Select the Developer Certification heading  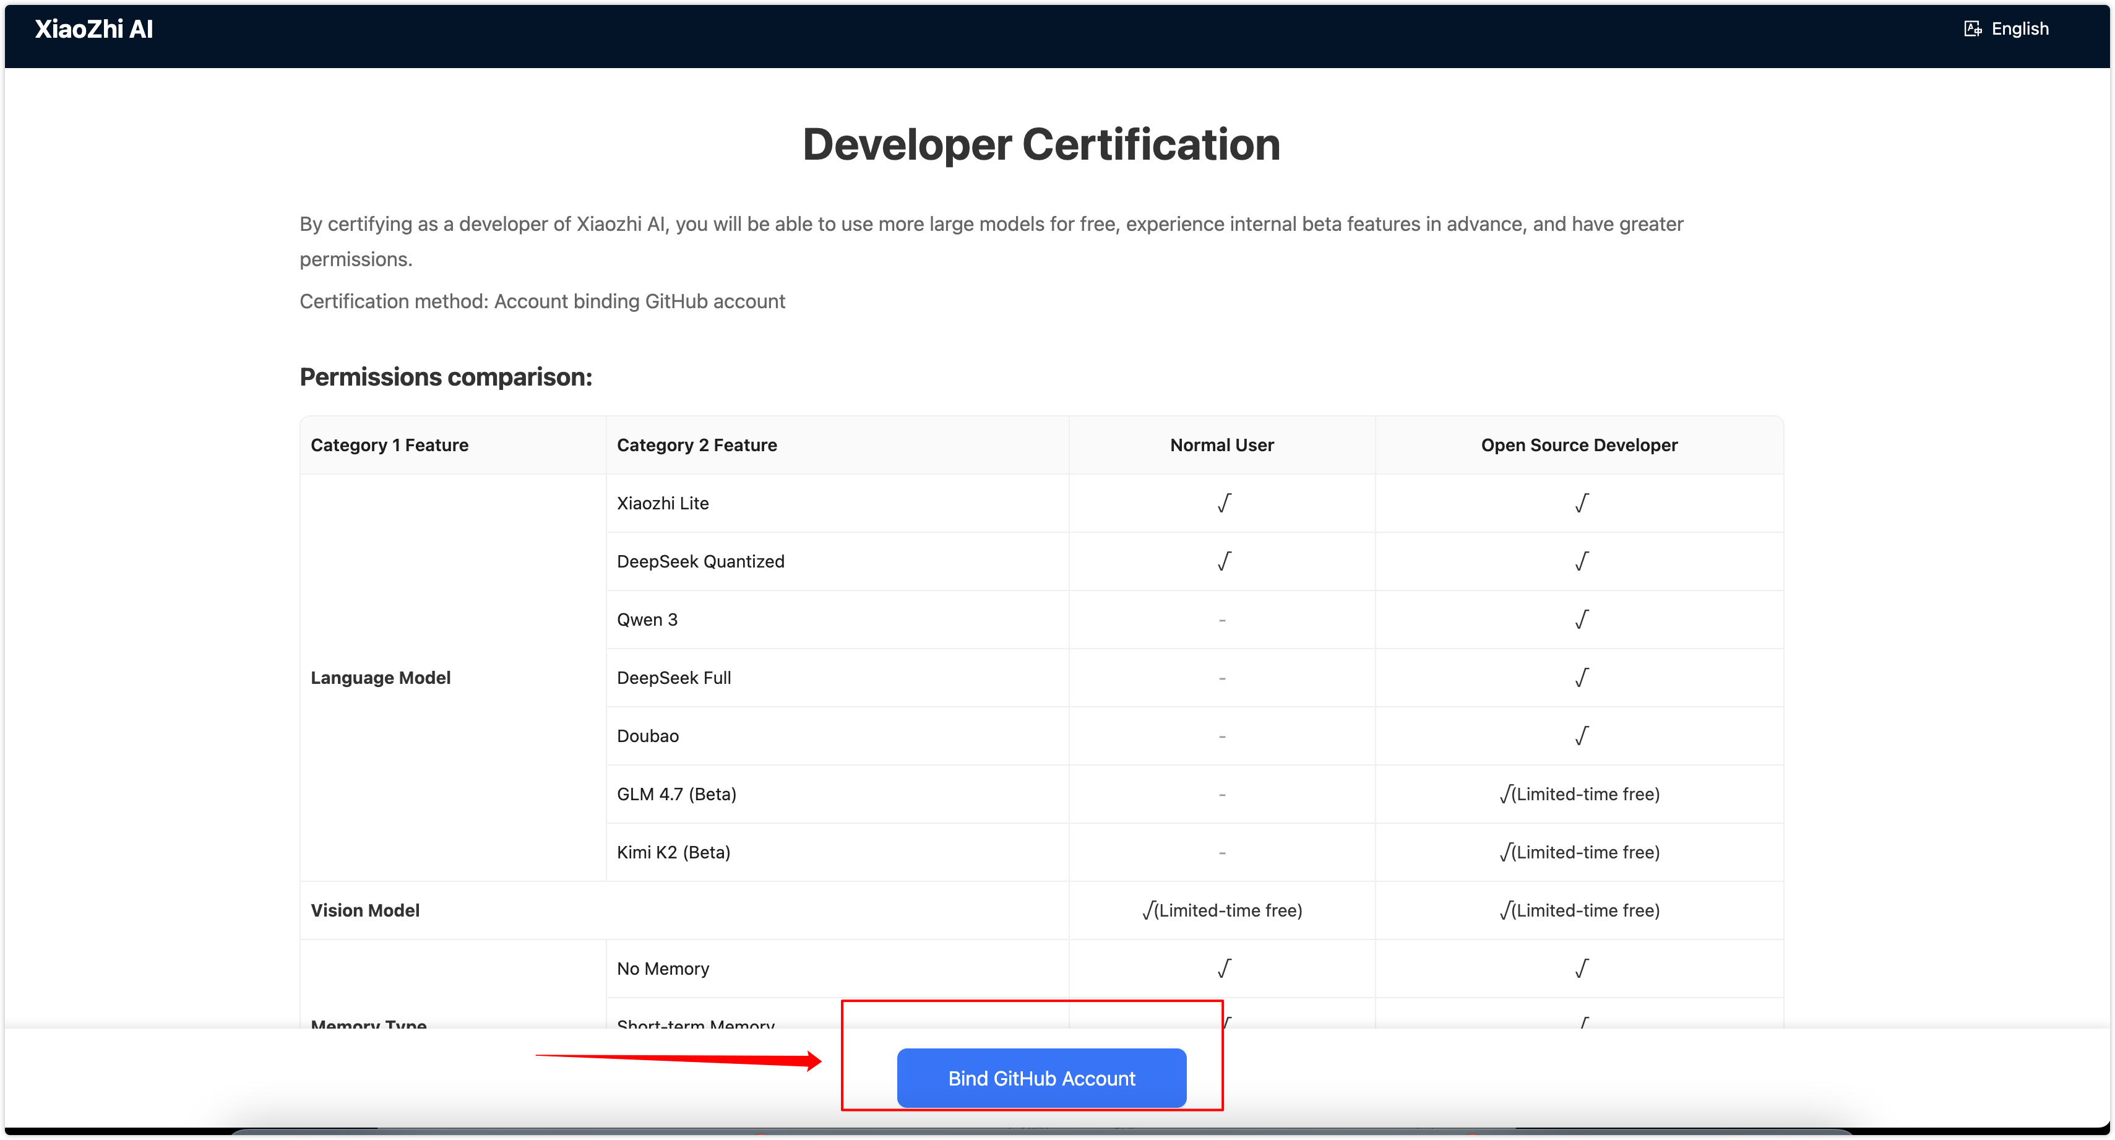(x=1041, y=145)
